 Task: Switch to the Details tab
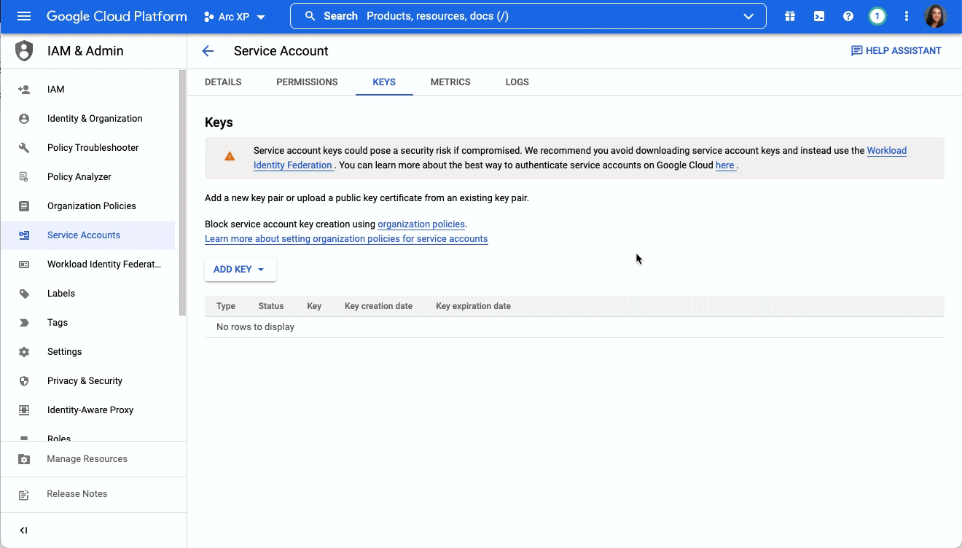(223, 82)
